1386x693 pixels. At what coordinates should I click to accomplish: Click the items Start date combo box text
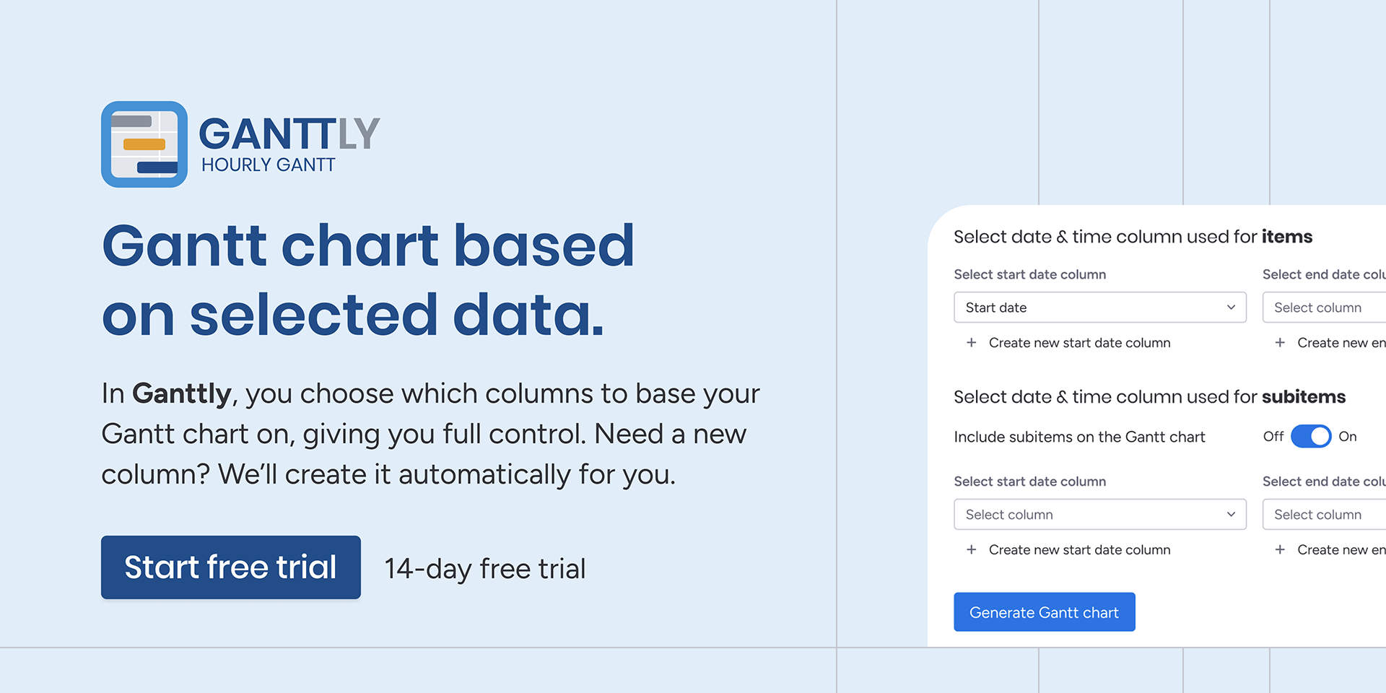click(996, 308)
